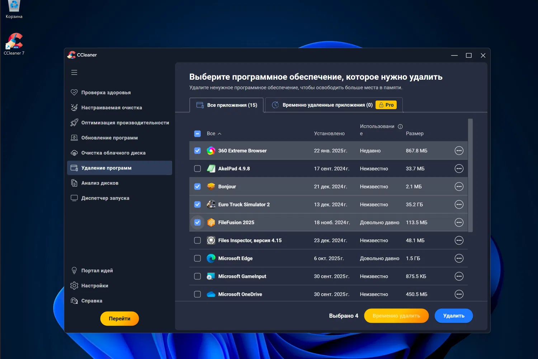
Task: Click the blue 'Удалить' button
Action: (454, 316)
